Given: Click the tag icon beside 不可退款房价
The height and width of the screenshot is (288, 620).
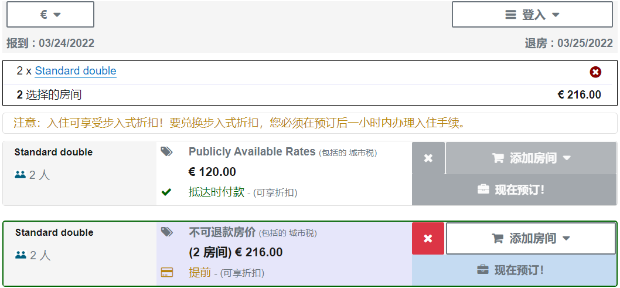Looking at the screenshot, I should (167, 232).
